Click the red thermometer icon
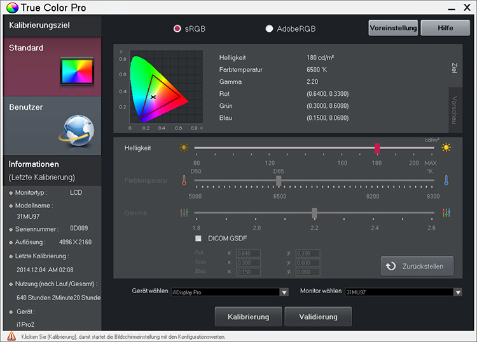Screen dimensions: 477x342 click(x=184, y=181)
